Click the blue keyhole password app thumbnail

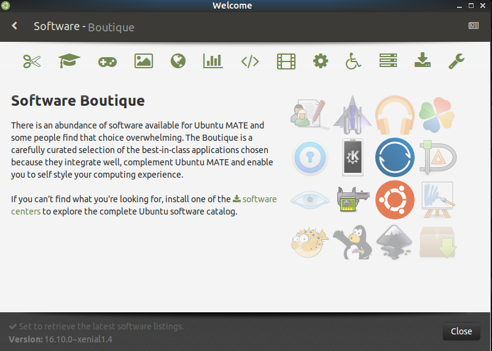310,157
